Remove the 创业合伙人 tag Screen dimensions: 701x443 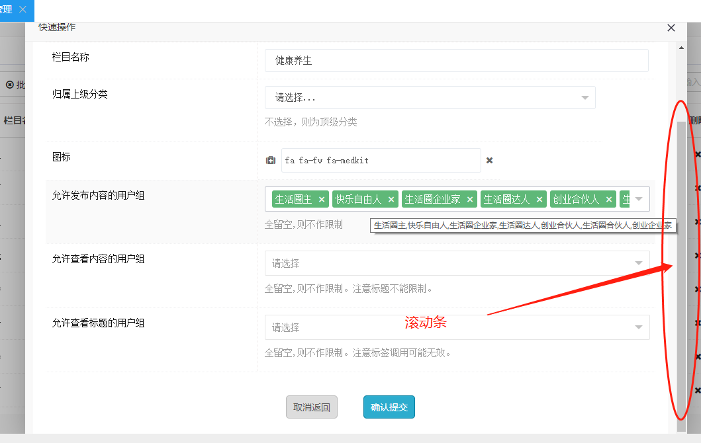pos(608,200)
